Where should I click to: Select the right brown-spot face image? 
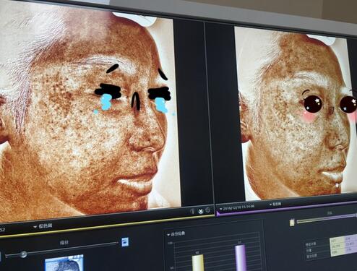(296, 113)
